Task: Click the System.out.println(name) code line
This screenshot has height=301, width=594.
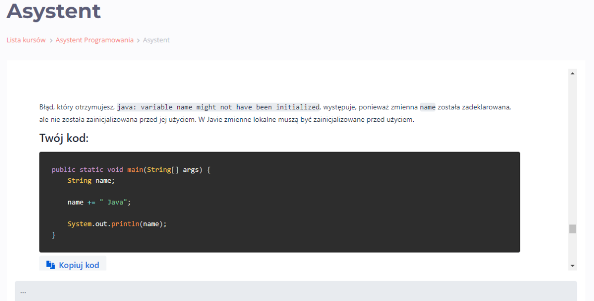Action: (x=117, y=224)
